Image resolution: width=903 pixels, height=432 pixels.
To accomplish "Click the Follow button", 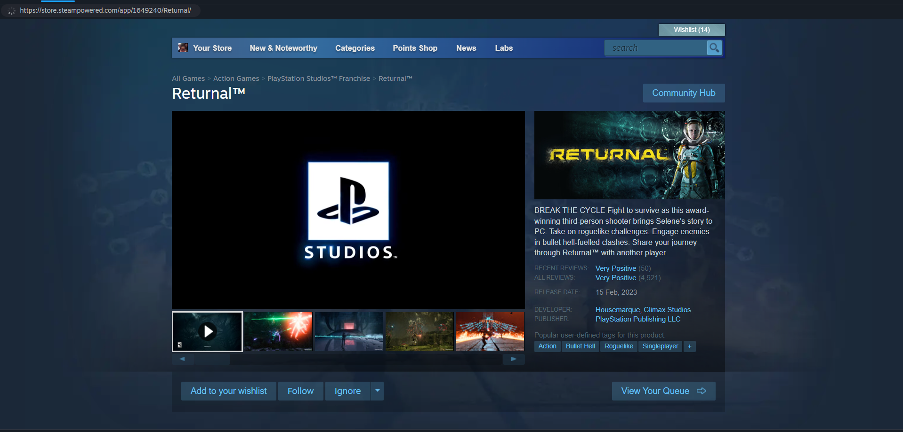I will 300,391.
